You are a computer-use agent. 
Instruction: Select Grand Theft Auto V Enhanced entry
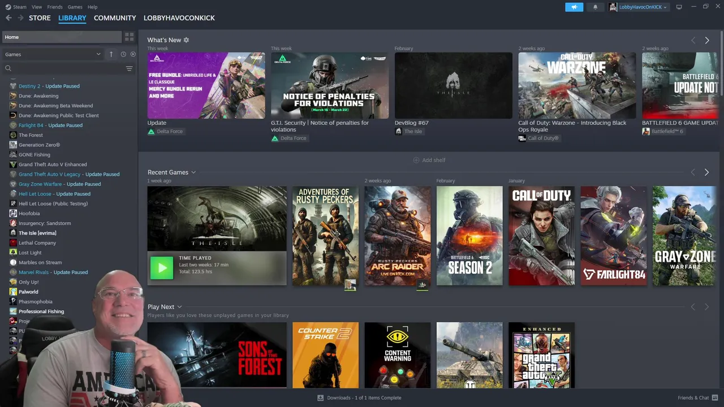click(x=53, y=164)
